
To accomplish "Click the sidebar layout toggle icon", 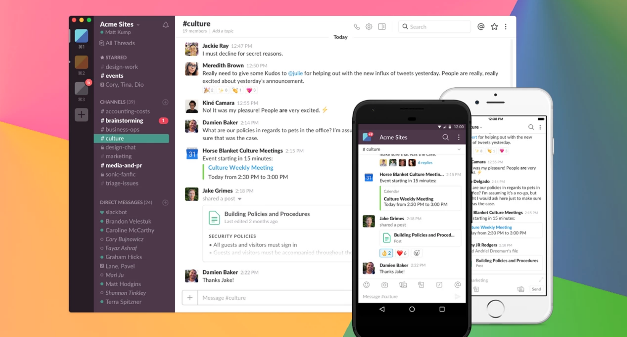I will click(x=382, y=26).
